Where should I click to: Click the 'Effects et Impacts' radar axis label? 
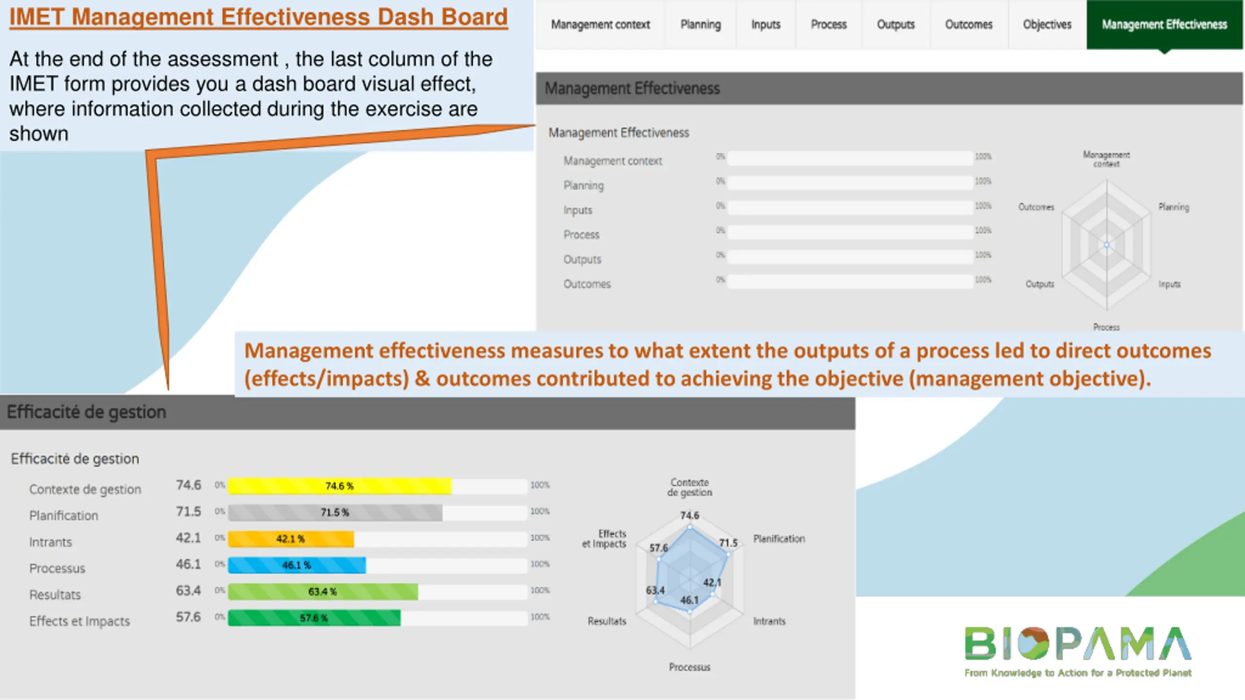[x=605, y=539]
